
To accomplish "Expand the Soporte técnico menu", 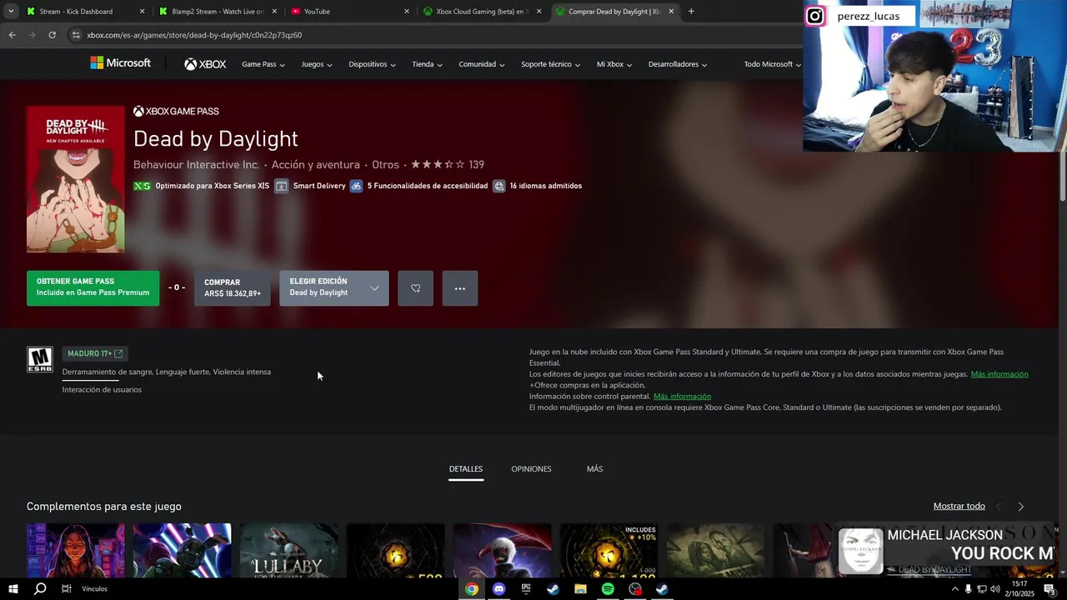I will pos(551,64).
